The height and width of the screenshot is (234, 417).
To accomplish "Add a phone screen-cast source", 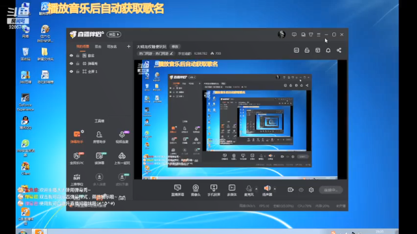I will 214,190.
